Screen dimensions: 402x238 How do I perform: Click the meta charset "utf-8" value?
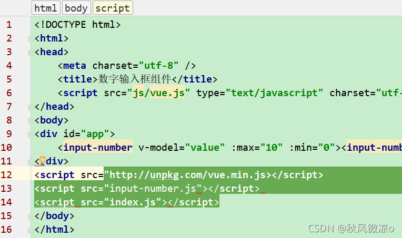(158, 66)
